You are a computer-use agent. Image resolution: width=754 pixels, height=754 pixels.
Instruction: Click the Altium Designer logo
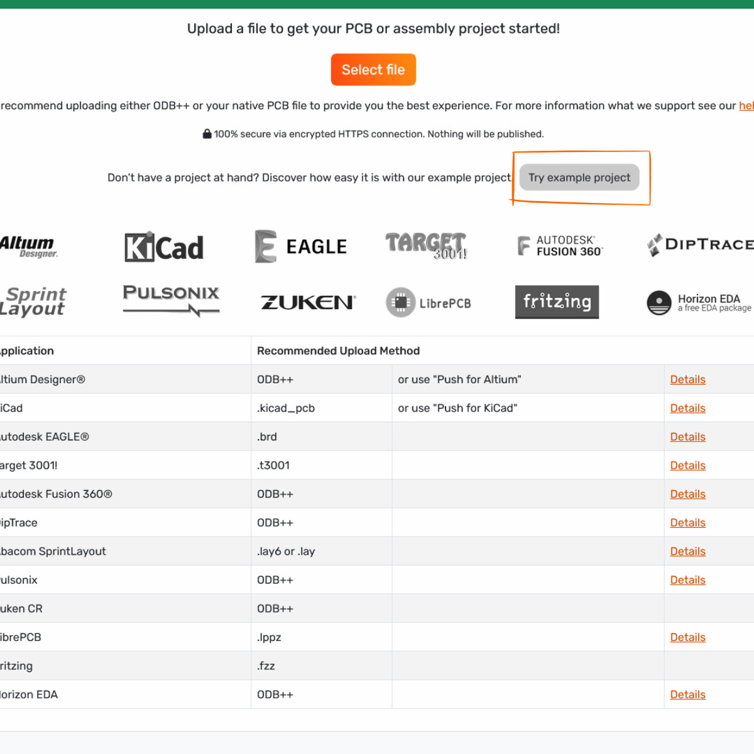pyautogui.click(x=28, y=246)
